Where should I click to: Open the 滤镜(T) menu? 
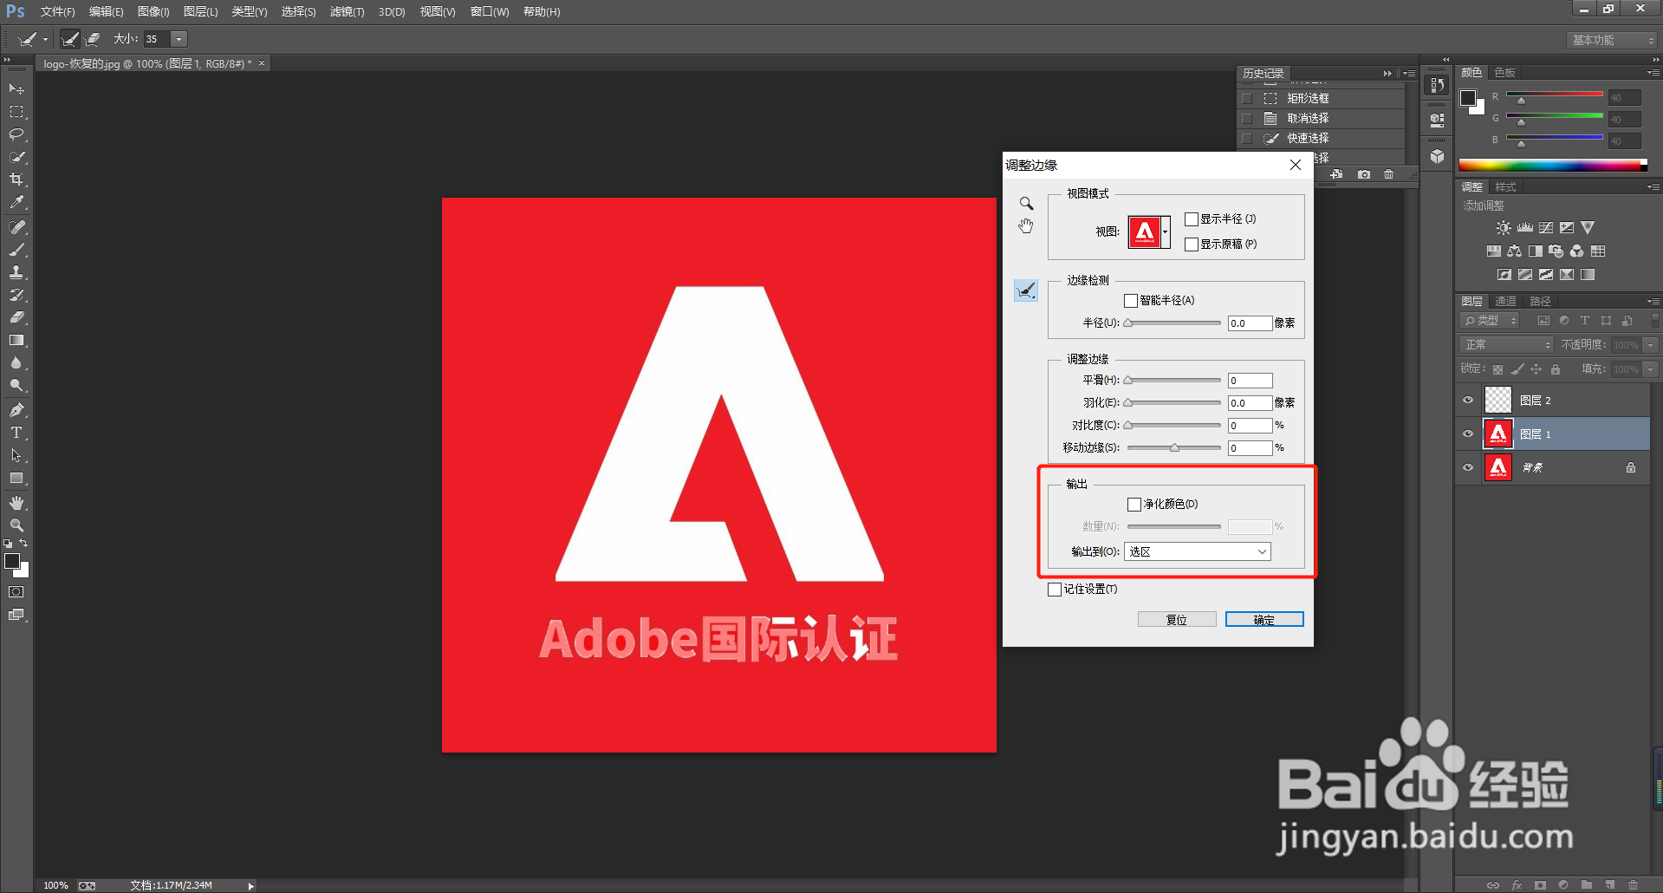coord(347,12)
